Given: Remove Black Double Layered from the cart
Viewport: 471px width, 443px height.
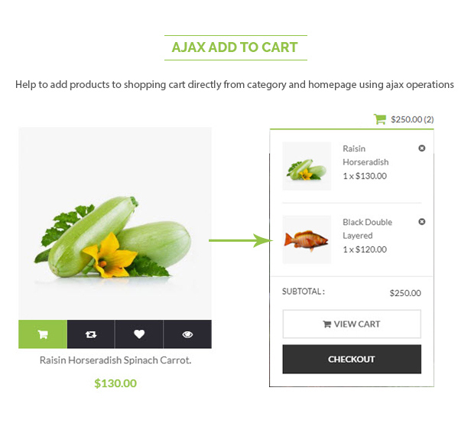Looking at the screenshot, I should point(422,222).
